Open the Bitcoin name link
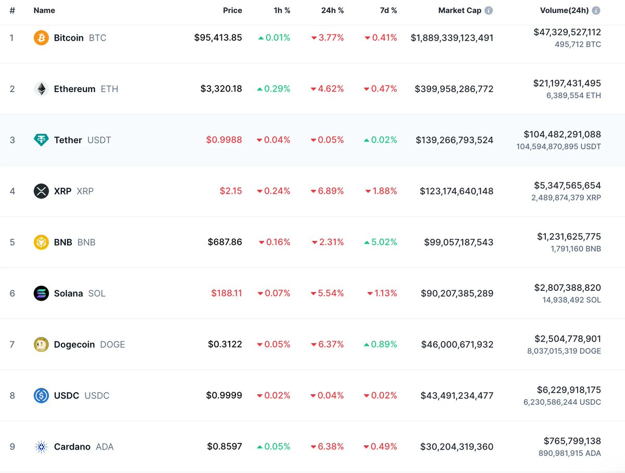 [69, 38]
